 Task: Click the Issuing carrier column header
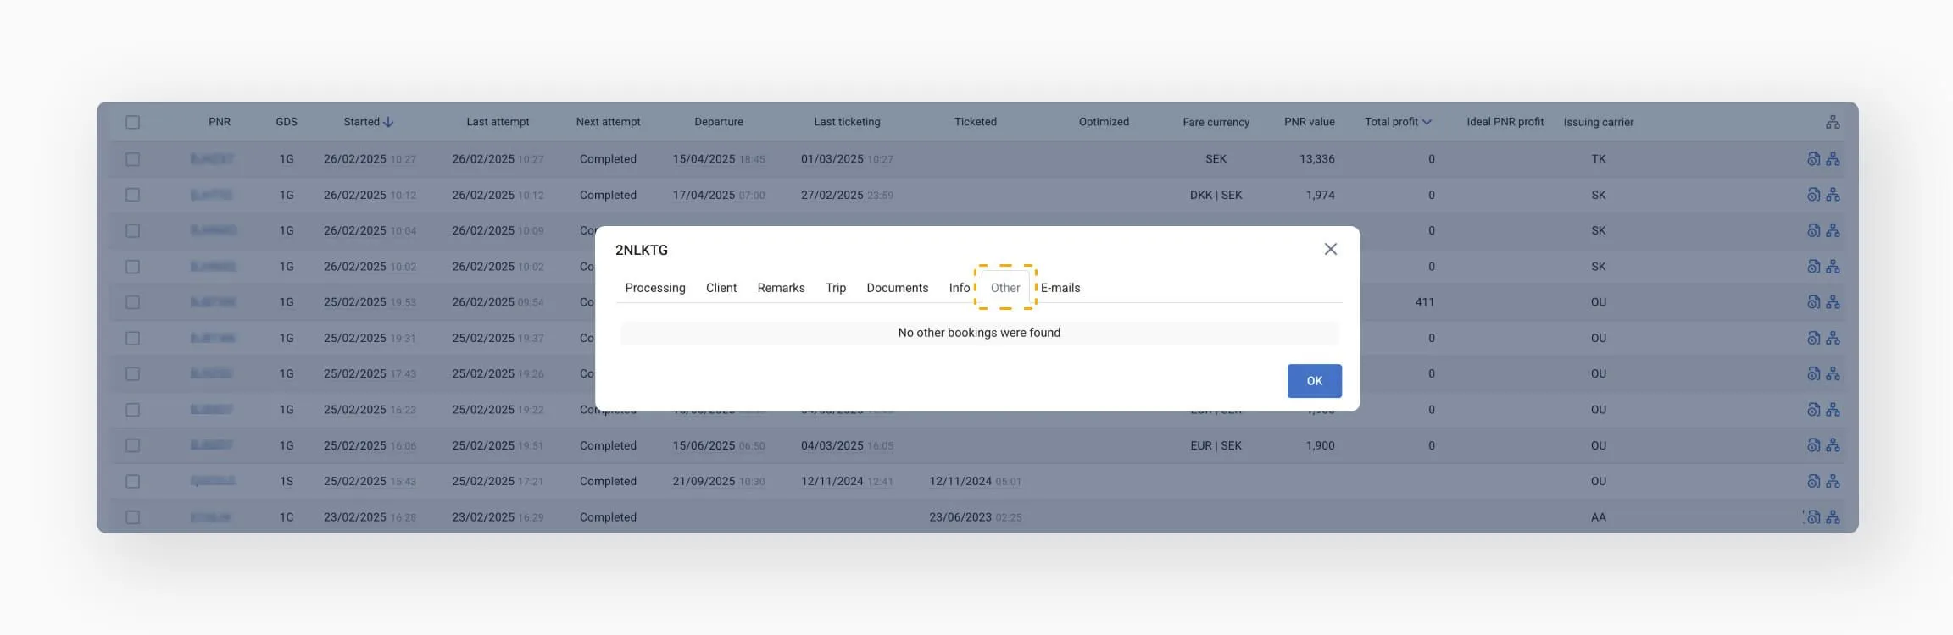pyautogui.click(x=1598, y=122)
